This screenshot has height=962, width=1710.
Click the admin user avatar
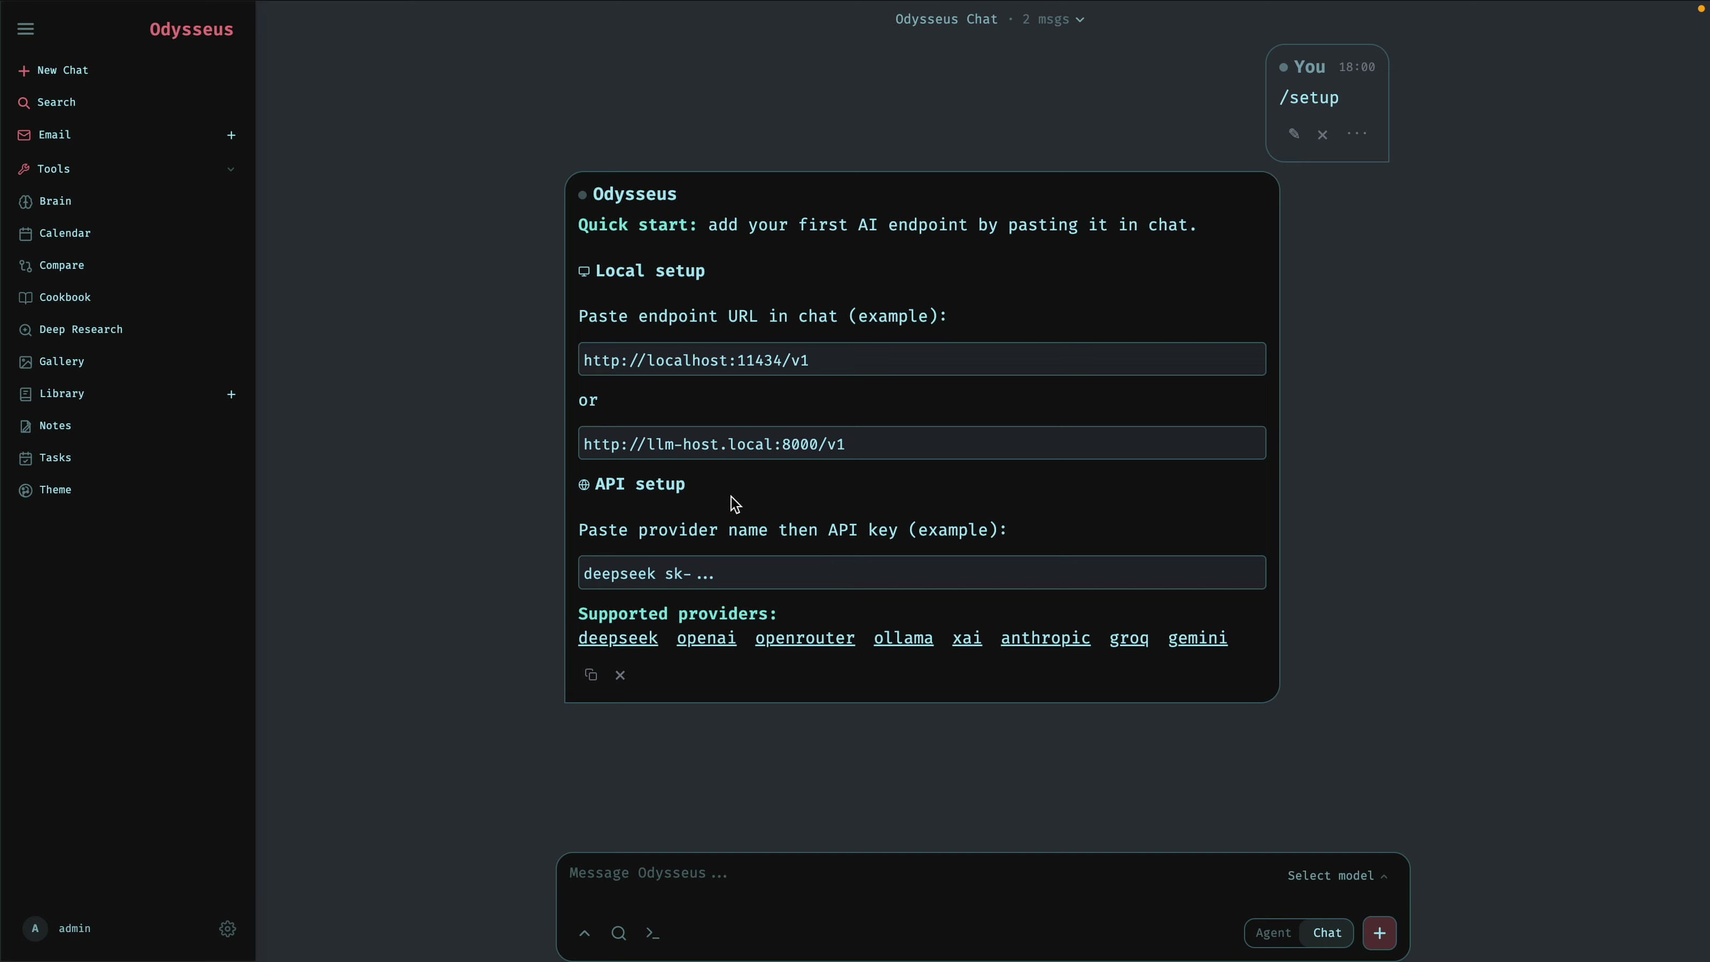35,929
